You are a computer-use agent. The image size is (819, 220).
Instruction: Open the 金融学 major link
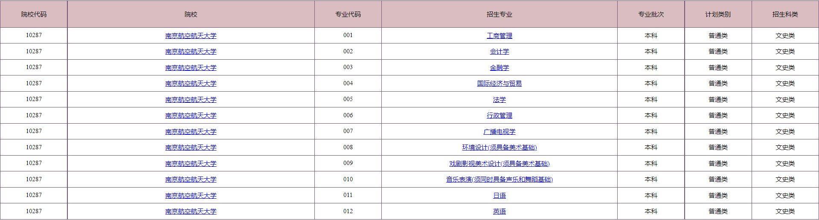(x=500, y=67)
